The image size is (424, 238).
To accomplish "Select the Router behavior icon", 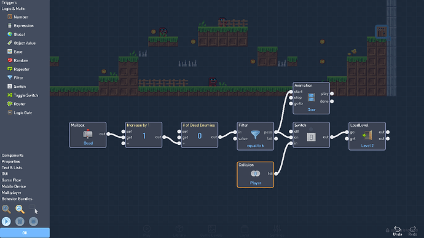I will pyautogui.click(x=10, y=104).
